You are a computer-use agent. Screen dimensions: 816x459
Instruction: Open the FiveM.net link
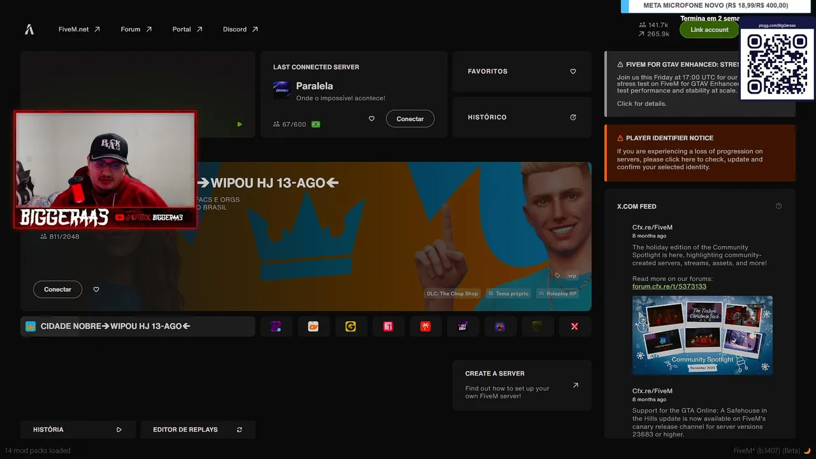point(79,29)
